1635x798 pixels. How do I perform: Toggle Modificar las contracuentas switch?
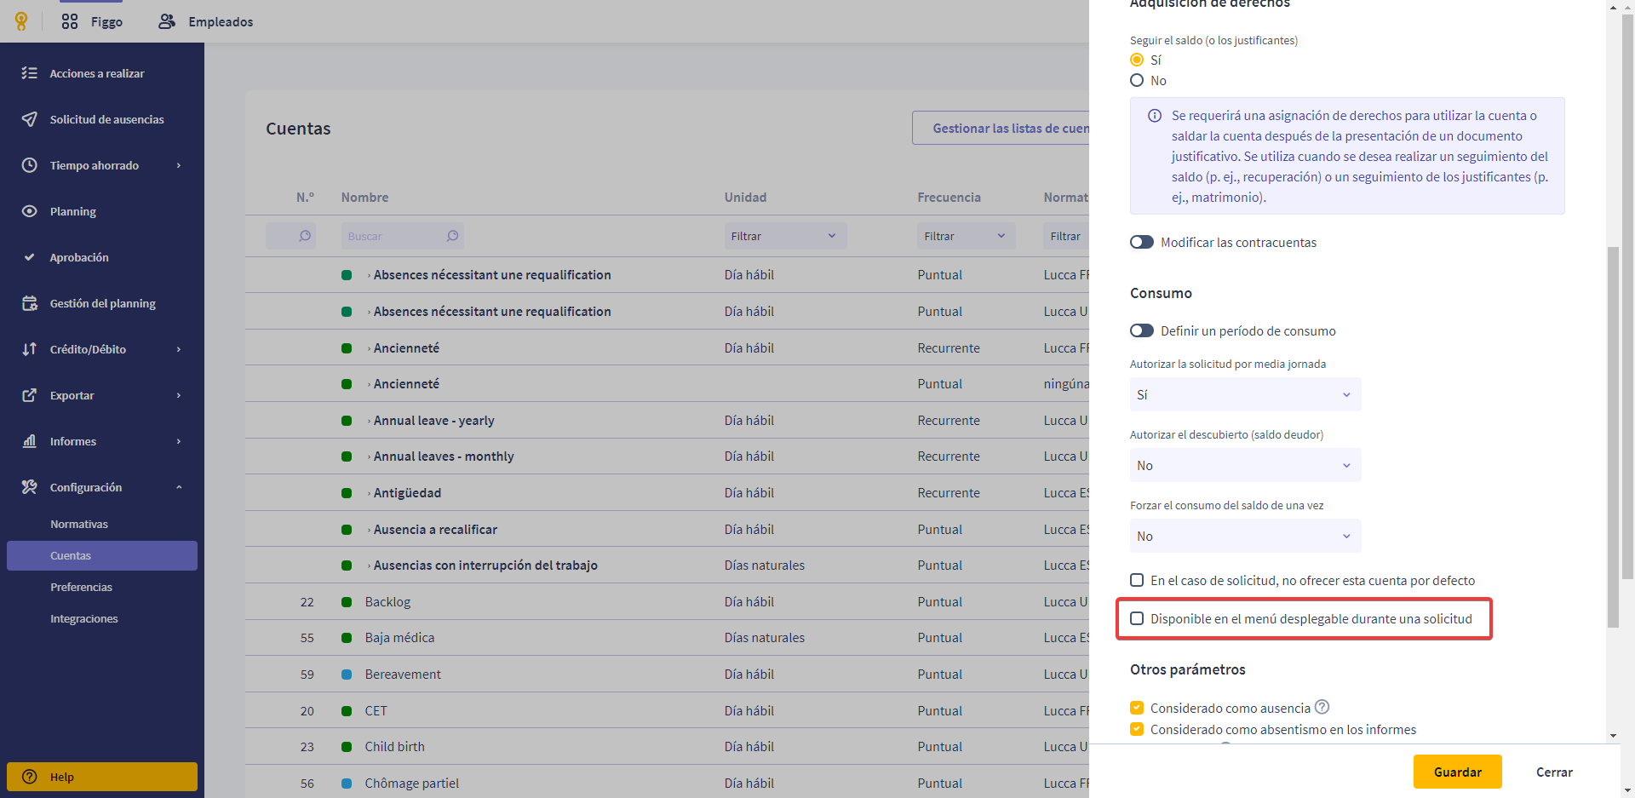coord(1142,243)
